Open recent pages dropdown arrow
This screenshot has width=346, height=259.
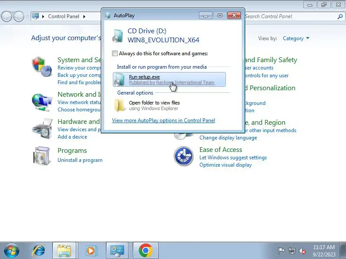[x=27, y=16]
